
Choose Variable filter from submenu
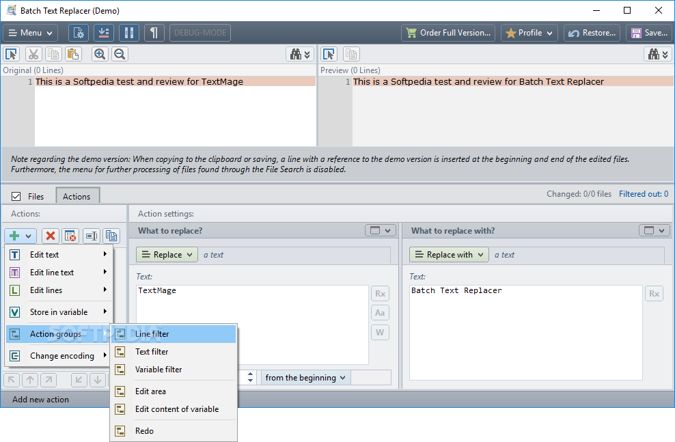click(174, 370)
